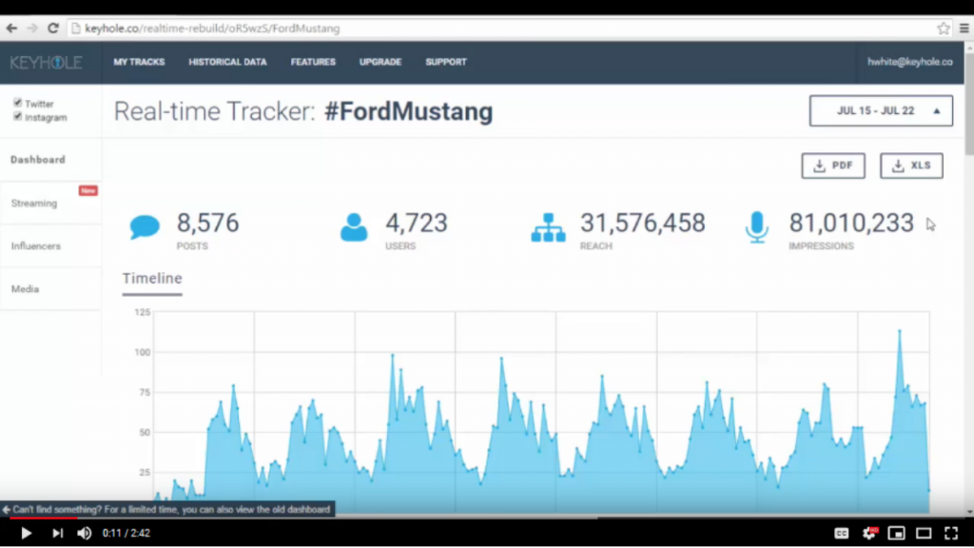Download the PDF report
The height and width of the screenshot is (548, 974).
833,166
